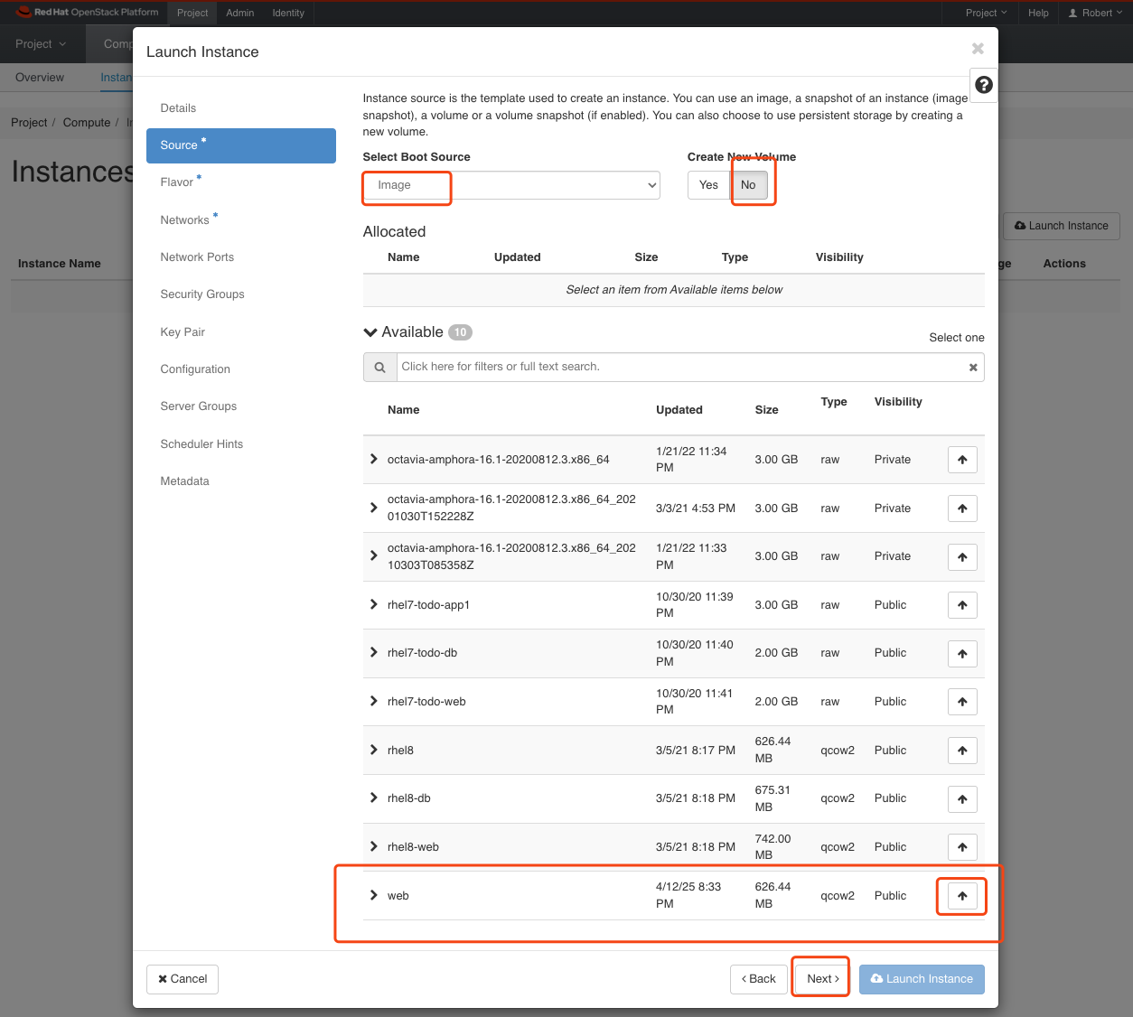This screenshot has height=1017, width=1133.
Task: Set Create New Volume to No
Action: coord(748,185)
